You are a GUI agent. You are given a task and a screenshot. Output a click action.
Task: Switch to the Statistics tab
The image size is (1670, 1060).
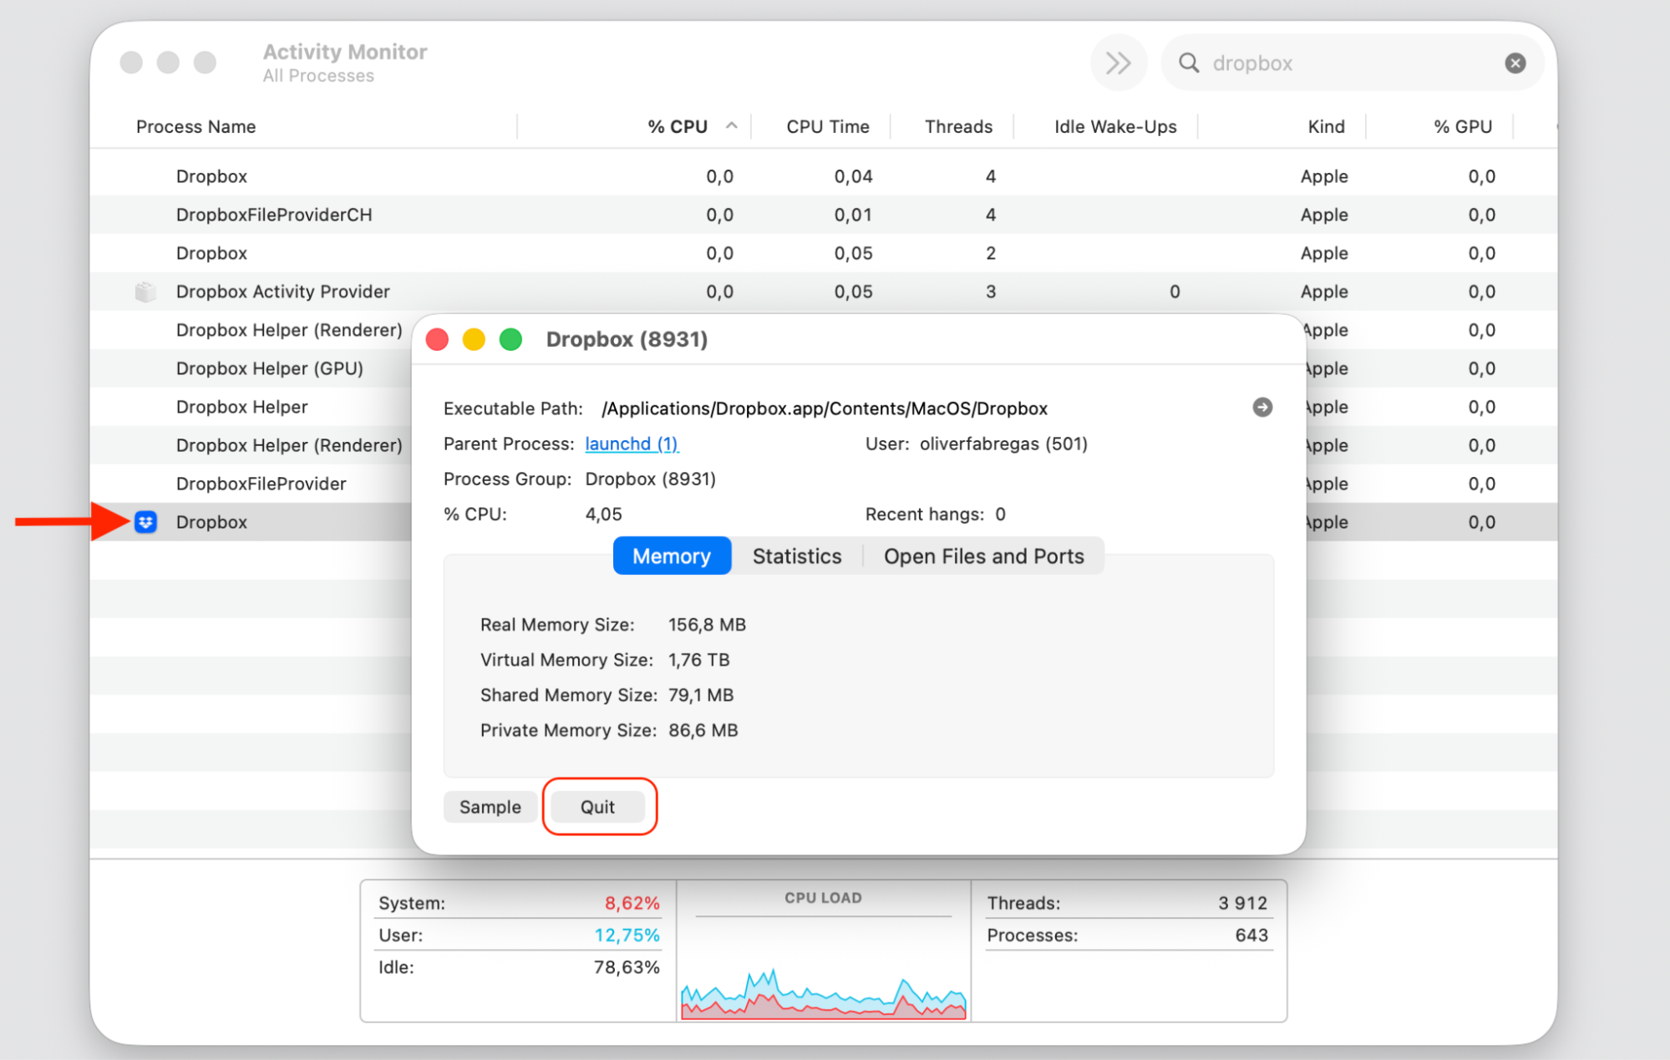point(797,555)
